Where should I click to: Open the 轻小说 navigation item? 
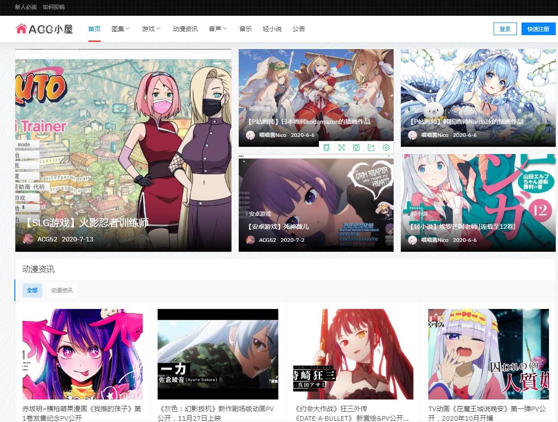pos(272,29)
